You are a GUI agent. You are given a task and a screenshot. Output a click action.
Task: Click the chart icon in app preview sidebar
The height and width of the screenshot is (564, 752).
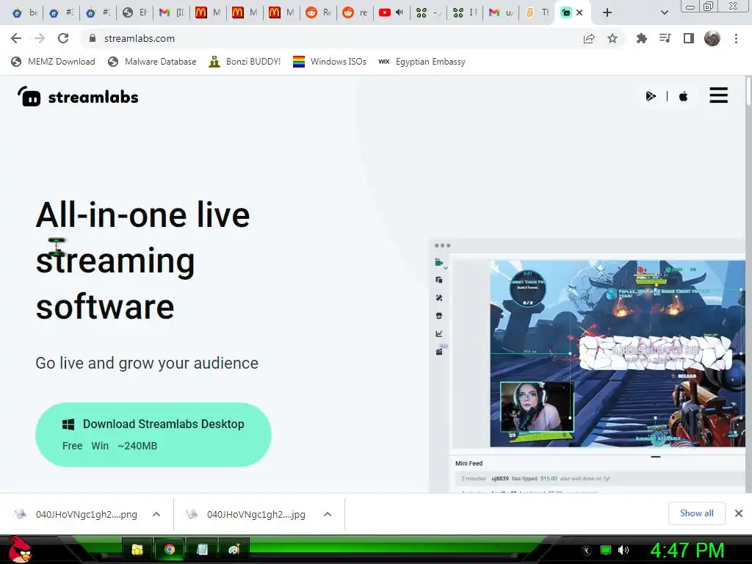[439, 334]
